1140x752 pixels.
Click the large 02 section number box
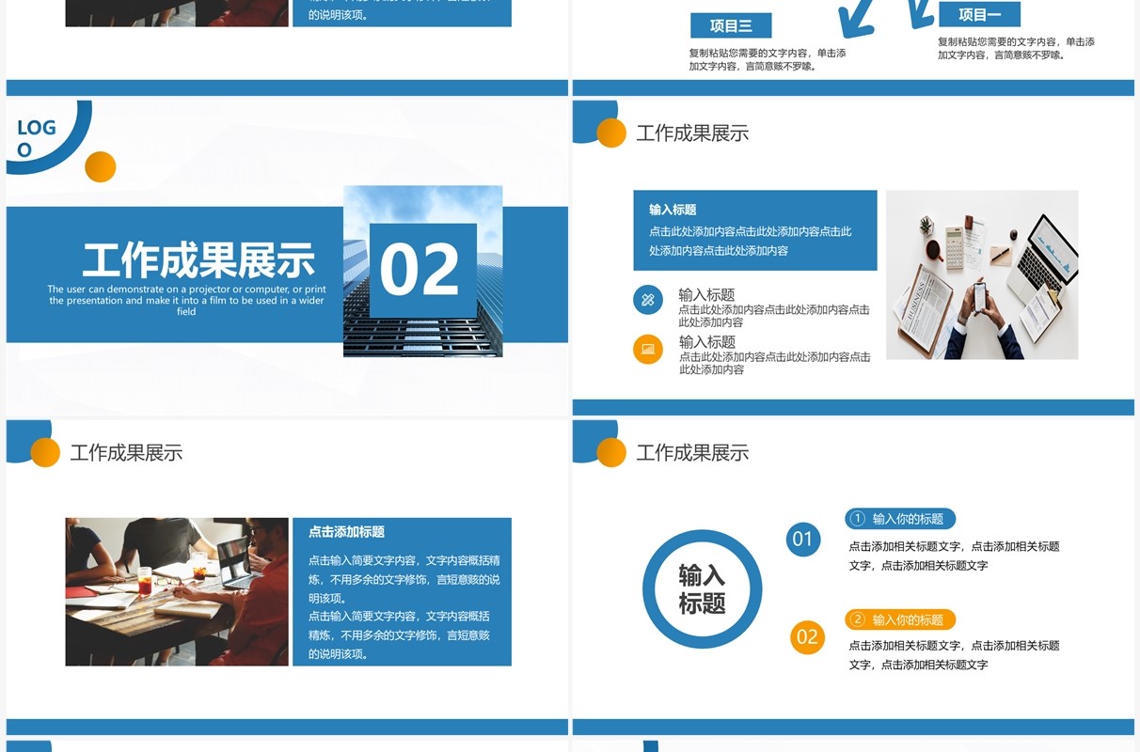[x=423, y=270]
